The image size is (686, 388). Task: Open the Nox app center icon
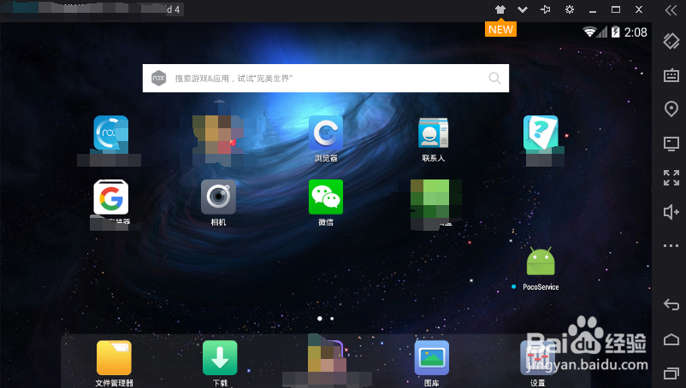[x=110, y=134]
